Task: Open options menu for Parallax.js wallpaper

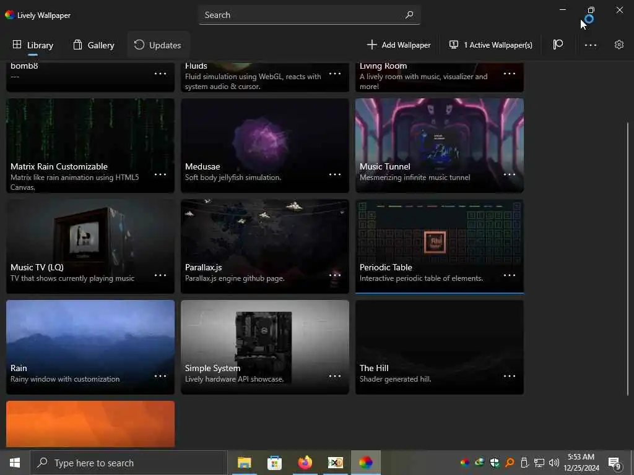Action: click(x=335, y=275)
